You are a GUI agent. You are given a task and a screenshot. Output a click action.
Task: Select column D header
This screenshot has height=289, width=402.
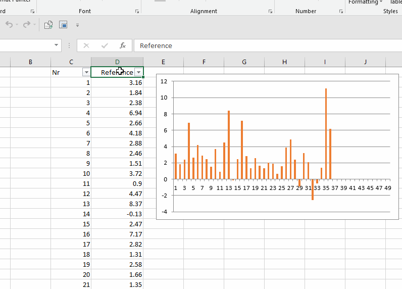(117, 62)
